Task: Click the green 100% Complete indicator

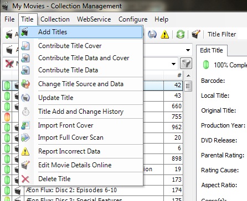Action: pos(206,65)
